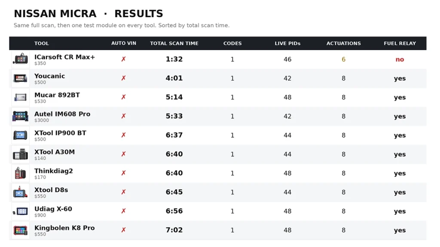
Task: Click the ACTUATIONS column header
Action: point(343,43)
